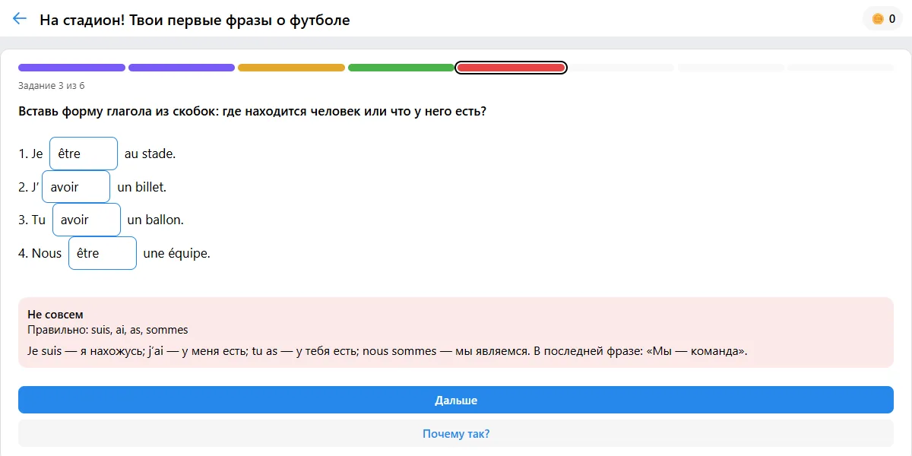Click the "Не совсем" feedback heading
The width and height of the screenshot is (912, 456).
coord(55,315)
